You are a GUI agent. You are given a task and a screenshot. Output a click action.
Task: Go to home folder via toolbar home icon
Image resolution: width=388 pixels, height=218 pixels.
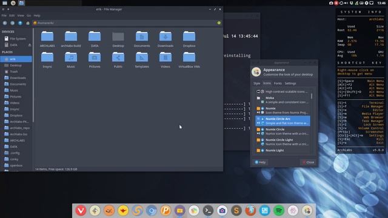[28, 23]
